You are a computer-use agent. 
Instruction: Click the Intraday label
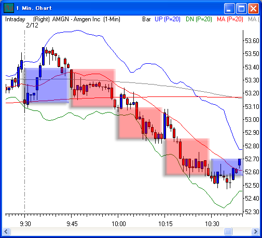pyautogui.click(x=15, y=19)
